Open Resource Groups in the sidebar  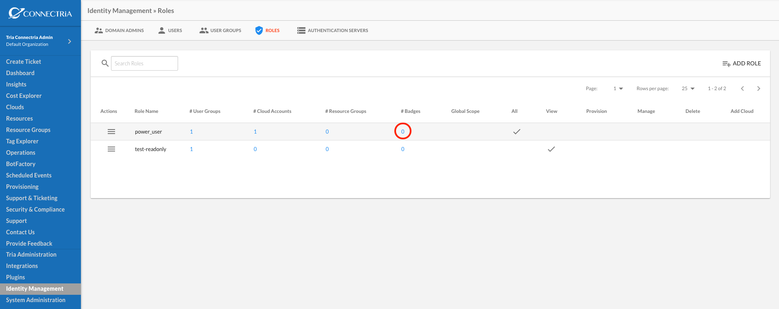tap(28, 130)
